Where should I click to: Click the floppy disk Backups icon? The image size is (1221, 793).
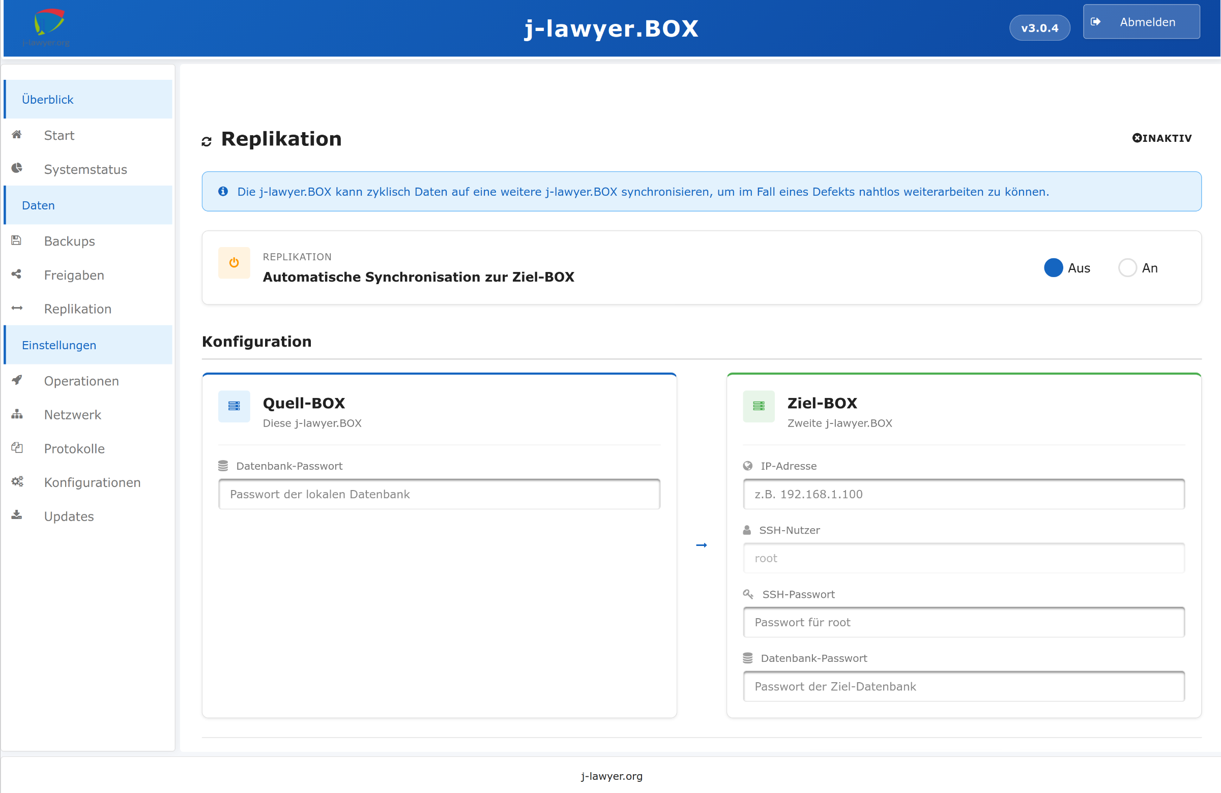(16, 240)
